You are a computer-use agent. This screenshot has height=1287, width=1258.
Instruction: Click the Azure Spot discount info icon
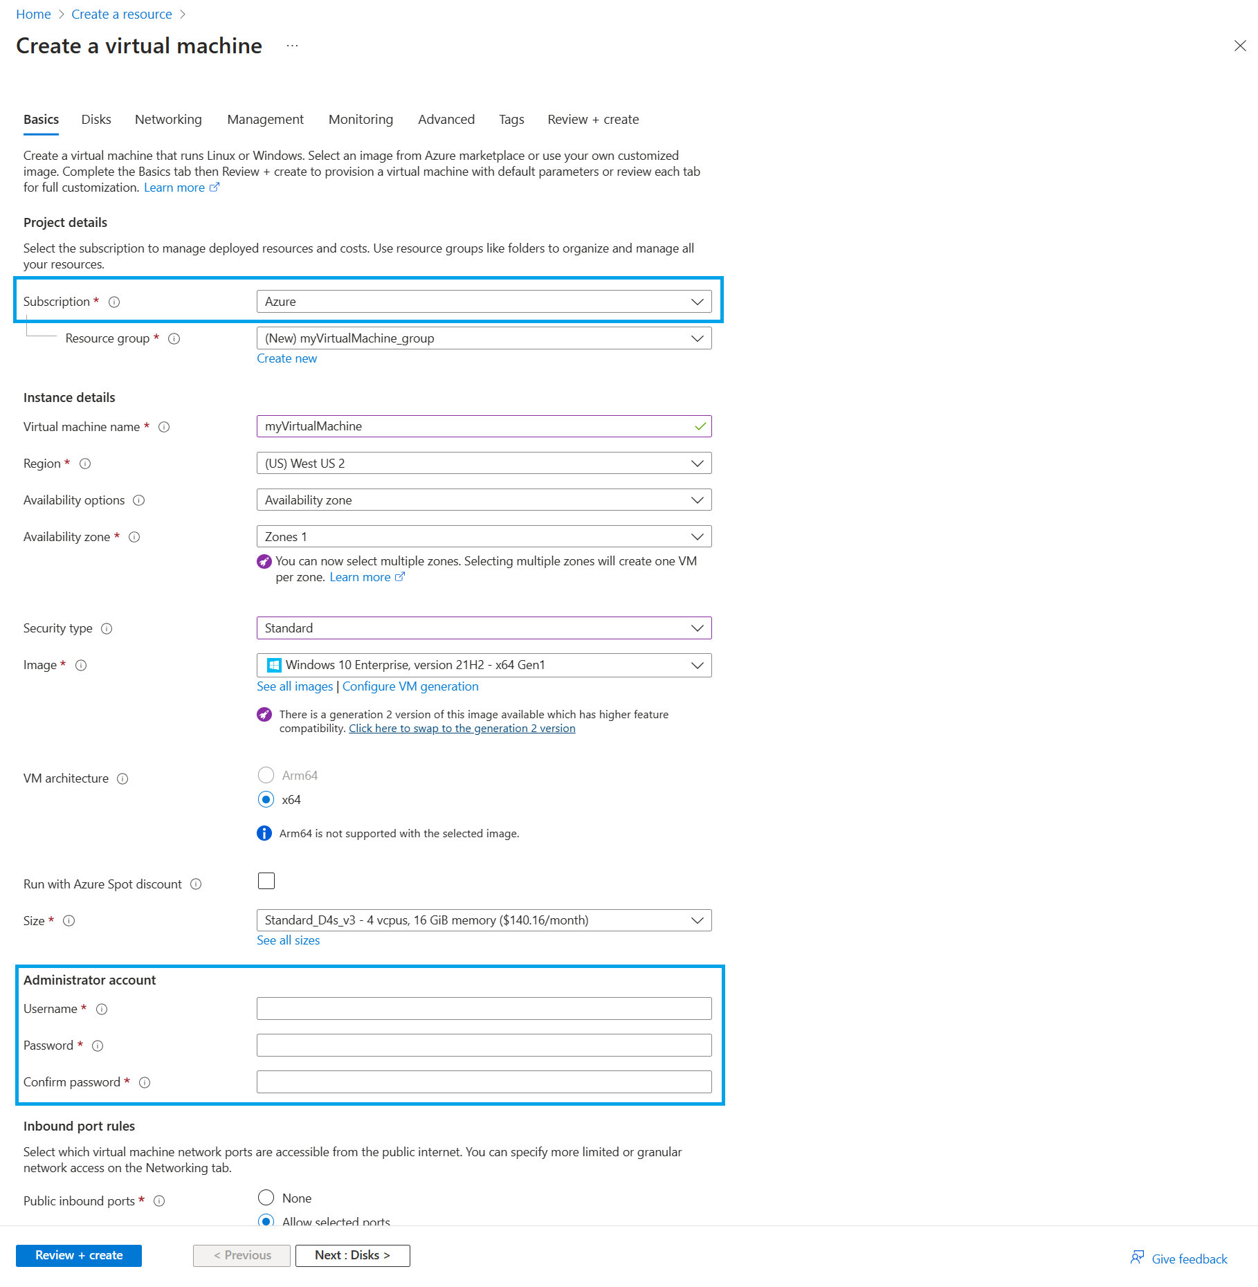coord(196,885)
